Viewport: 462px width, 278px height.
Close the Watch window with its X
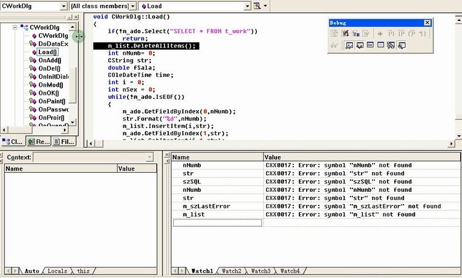[x=167, y=154]
